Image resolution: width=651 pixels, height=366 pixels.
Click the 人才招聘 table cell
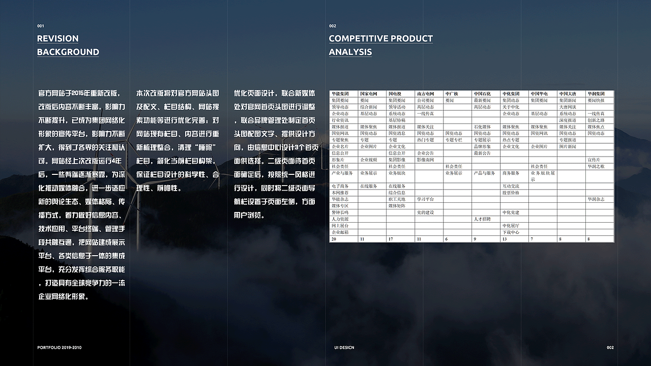pos(486,219)
